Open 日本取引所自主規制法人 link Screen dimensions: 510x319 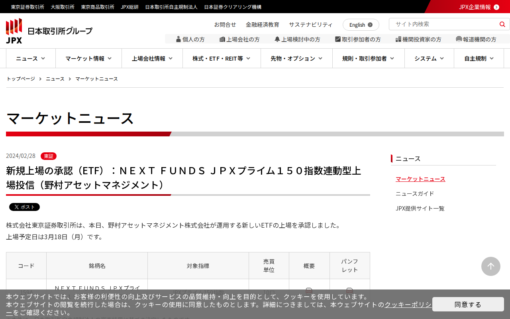[x=171, y=7]
